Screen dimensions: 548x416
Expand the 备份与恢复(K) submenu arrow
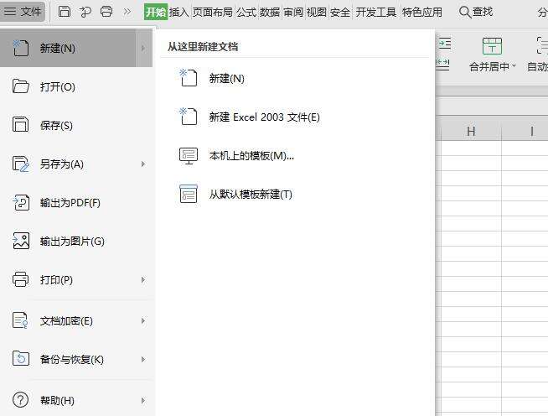click(143, 359)
